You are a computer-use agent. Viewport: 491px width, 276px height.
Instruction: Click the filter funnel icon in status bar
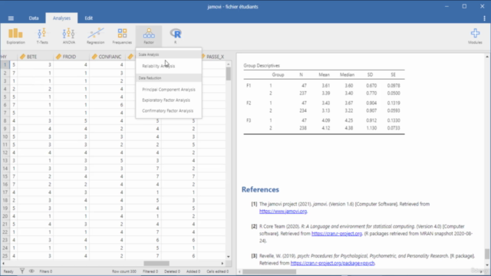(22, 271)
